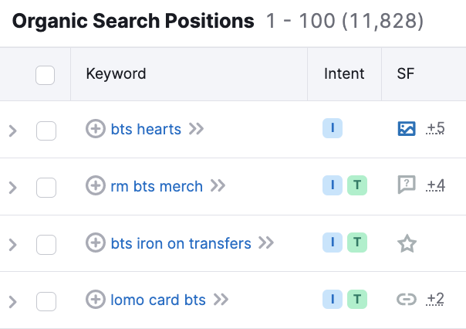466x329 pixels.
Task: Click the plus icon beside rm bts merch
Action: (95, 186)
